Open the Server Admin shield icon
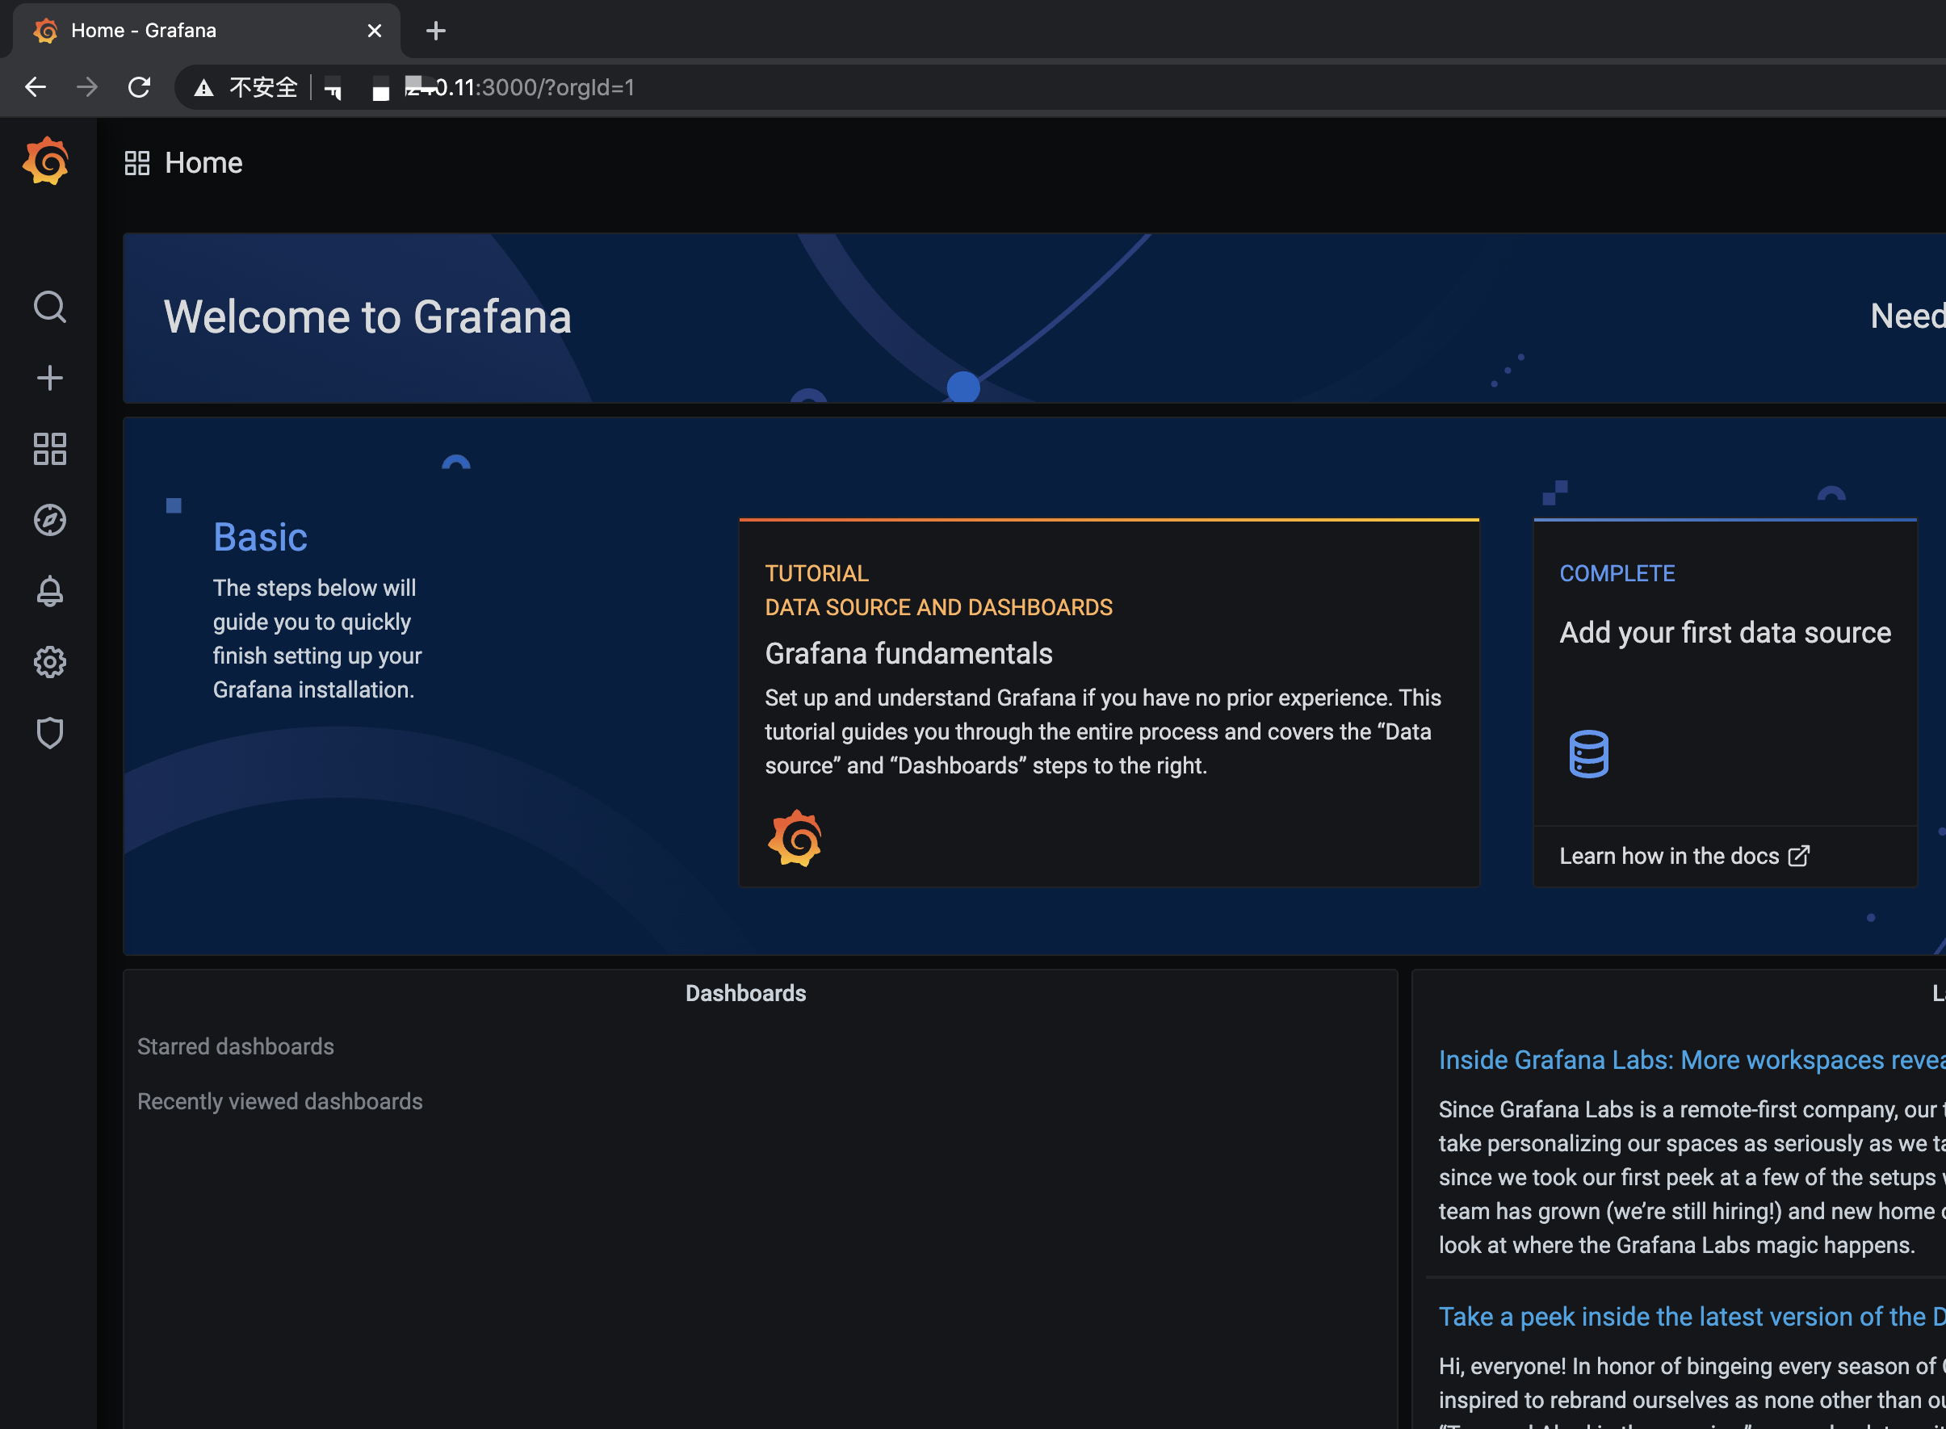This screenshot has height=1429, width=1946. click(x=49, y=733)
